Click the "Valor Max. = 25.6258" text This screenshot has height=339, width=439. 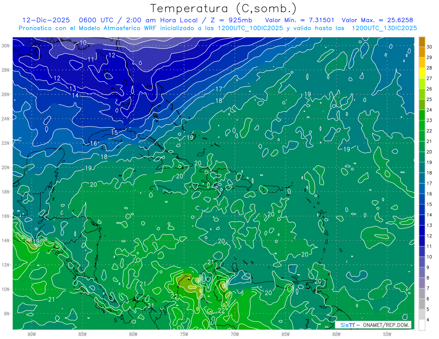click(378, 20)
